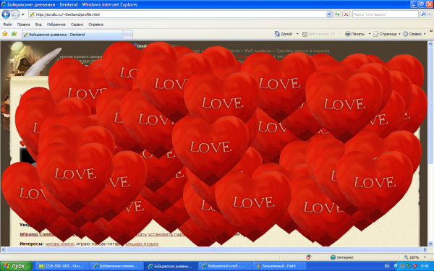Switch to the Добавление коммен... taskbar window
This screenshot has height=271, width=434.
116,266
